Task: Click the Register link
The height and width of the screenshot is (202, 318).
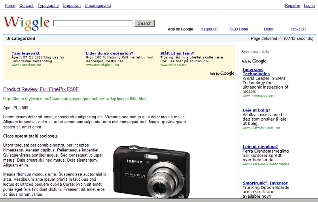Action: [x=292, y=6]
